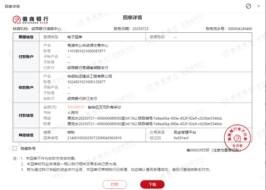Enable the 隐藏账号 checkbox
Screen dimensions: 266x190
15,149
